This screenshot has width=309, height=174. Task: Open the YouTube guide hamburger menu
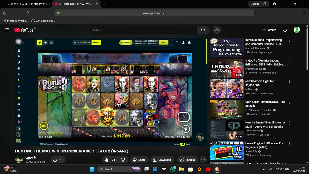tap(7, 30)
